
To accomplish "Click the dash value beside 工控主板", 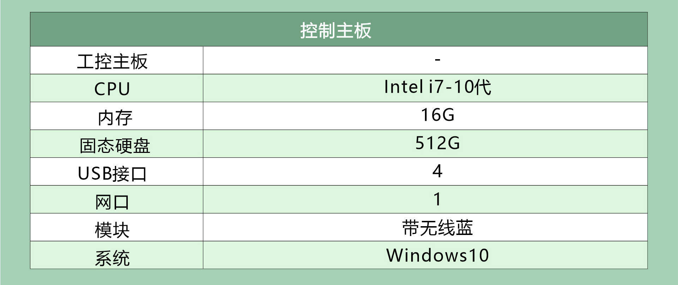I will point(437,60).
